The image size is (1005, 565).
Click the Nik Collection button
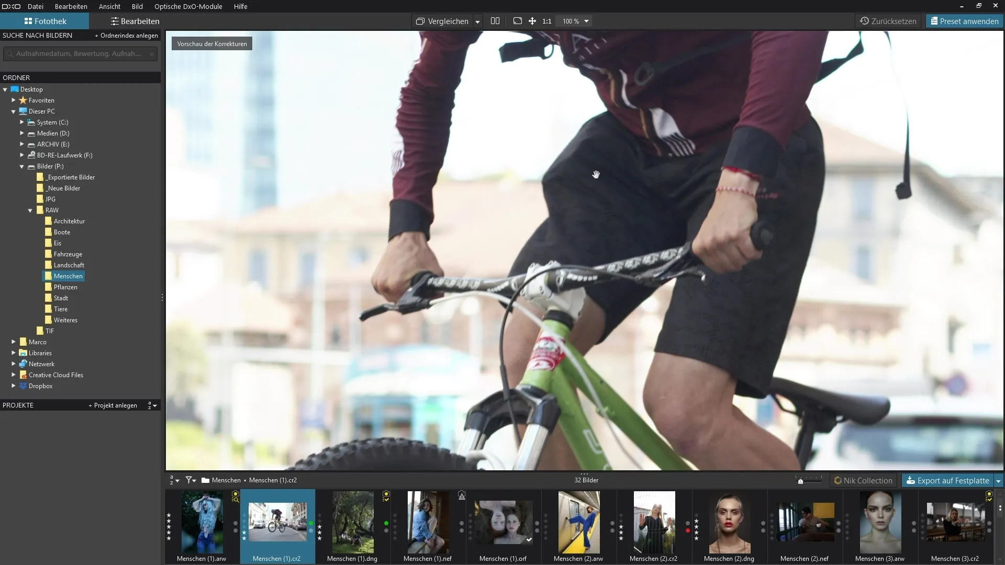(863, 480)
